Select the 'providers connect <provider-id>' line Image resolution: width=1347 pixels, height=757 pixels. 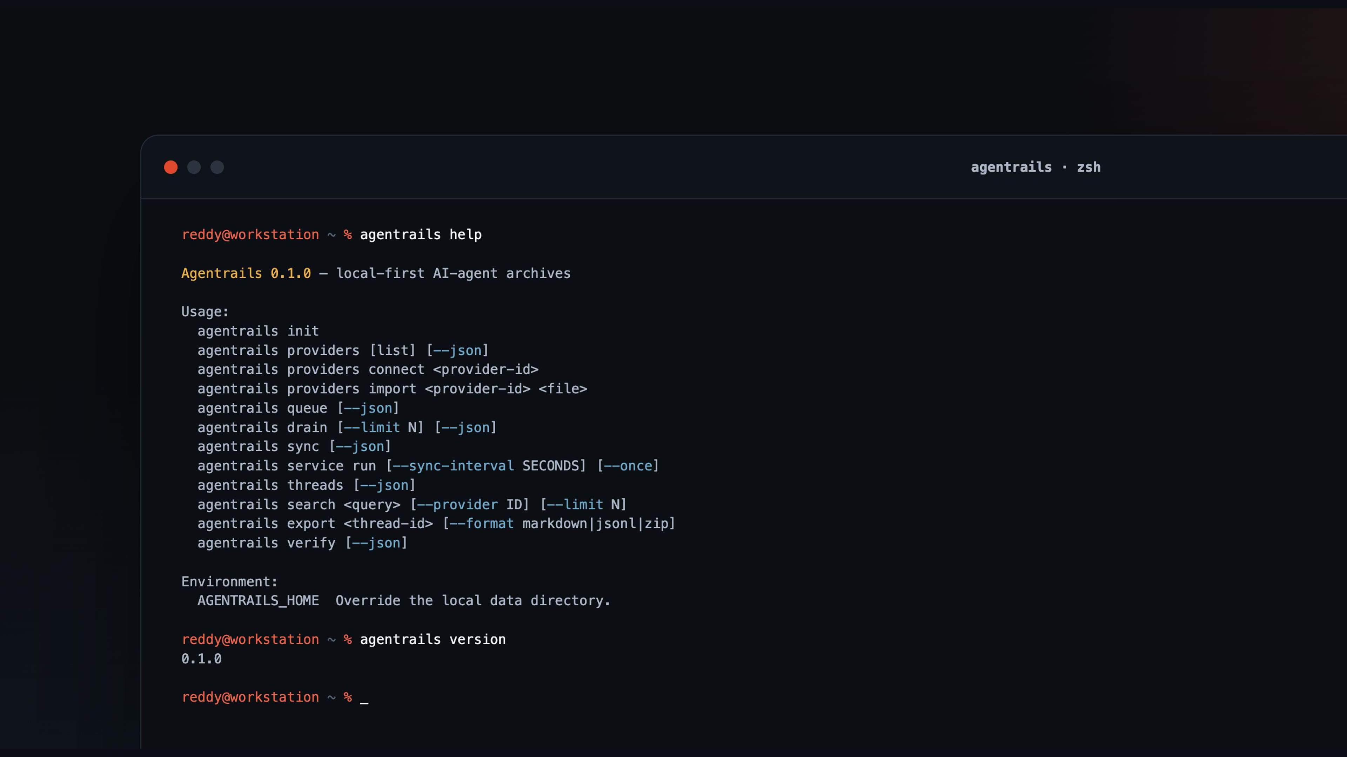coord(368,369)
